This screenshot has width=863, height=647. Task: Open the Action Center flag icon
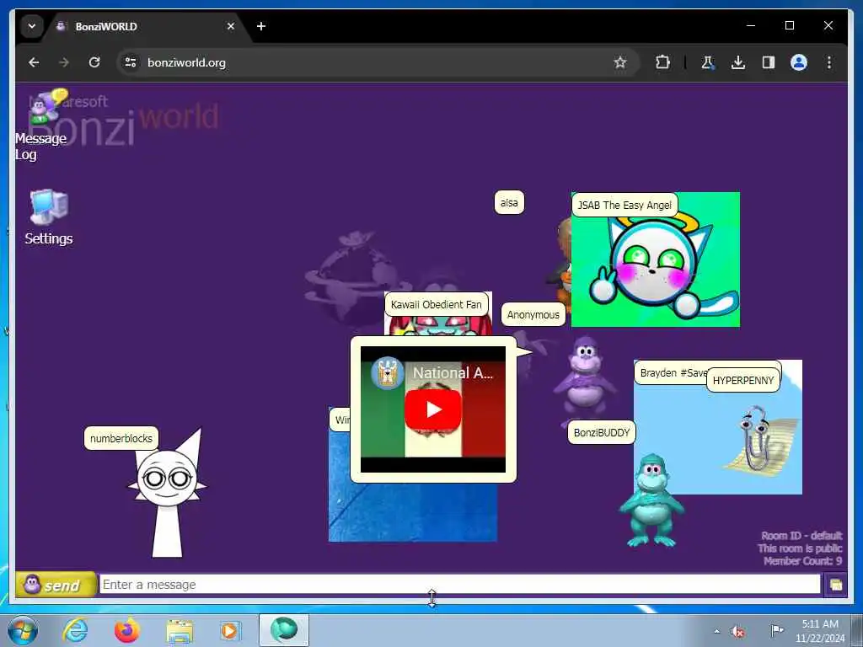[776, 630]
